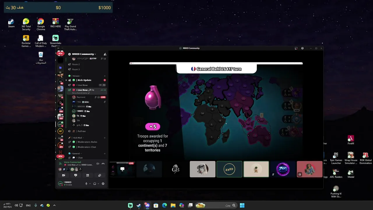Open the server with the 230 badge
The image size is (373, 210).
pyautogui.click(x=60, y=110)
